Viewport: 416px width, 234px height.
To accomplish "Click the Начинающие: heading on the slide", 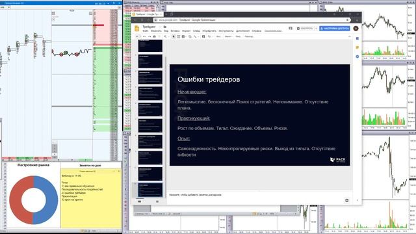I will click(x=192, y=92).
